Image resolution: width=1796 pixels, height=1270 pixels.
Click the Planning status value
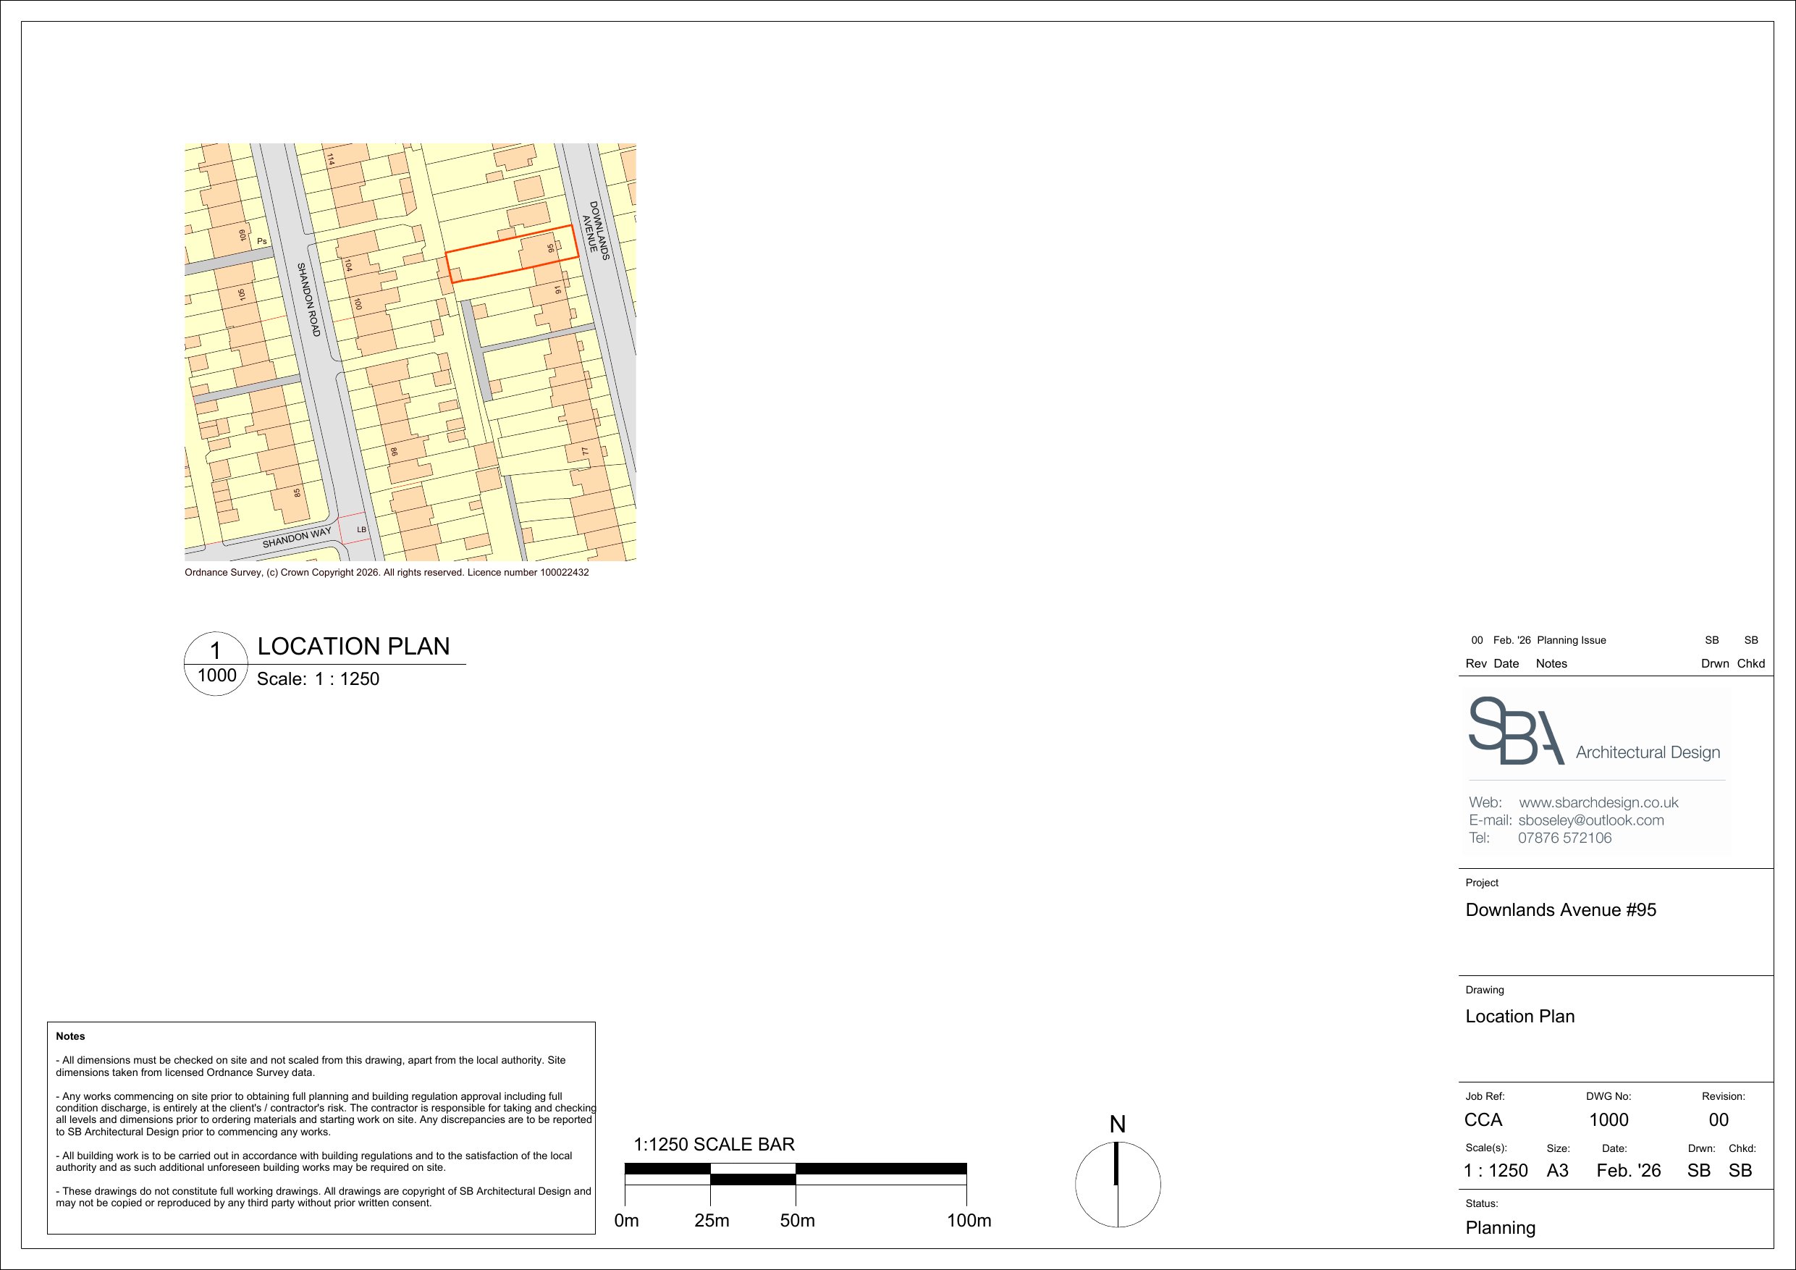click(1499, 1228)
